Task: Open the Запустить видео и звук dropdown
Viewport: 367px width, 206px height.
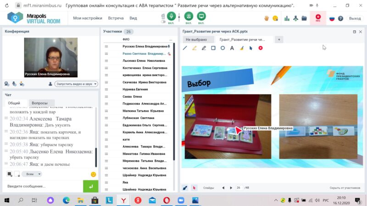Action: [x=76, y=84]
